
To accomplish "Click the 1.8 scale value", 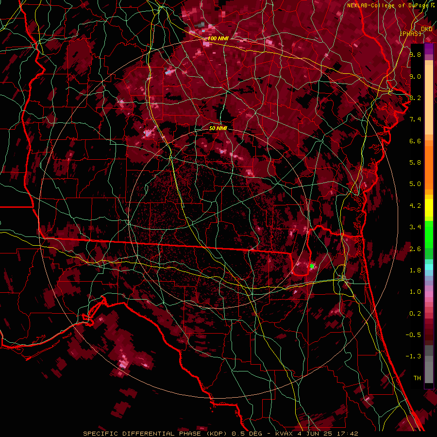I will click(x=415, y=270).
